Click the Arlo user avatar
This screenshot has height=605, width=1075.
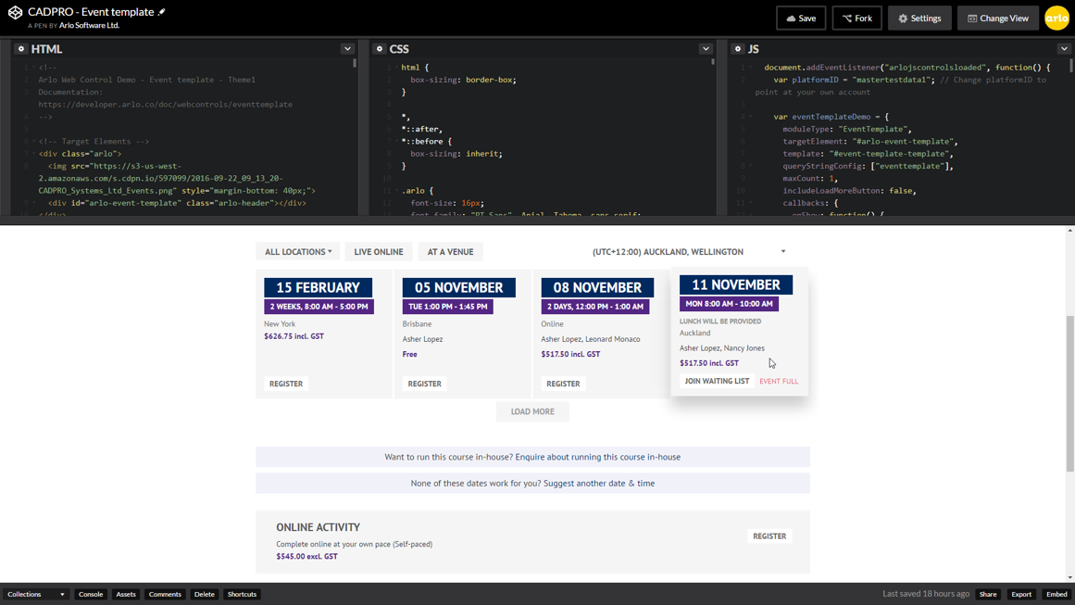pos(1056,18)
